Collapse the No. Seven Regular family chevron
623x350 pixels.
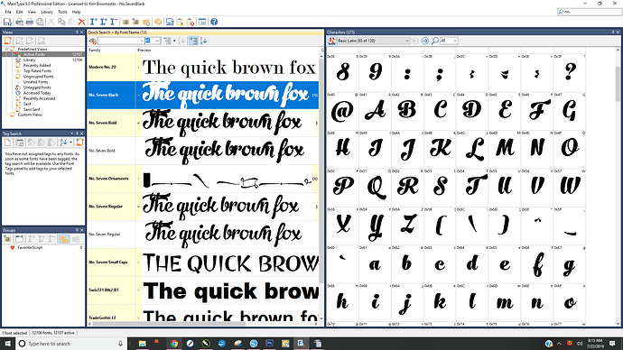coord(138,207)
